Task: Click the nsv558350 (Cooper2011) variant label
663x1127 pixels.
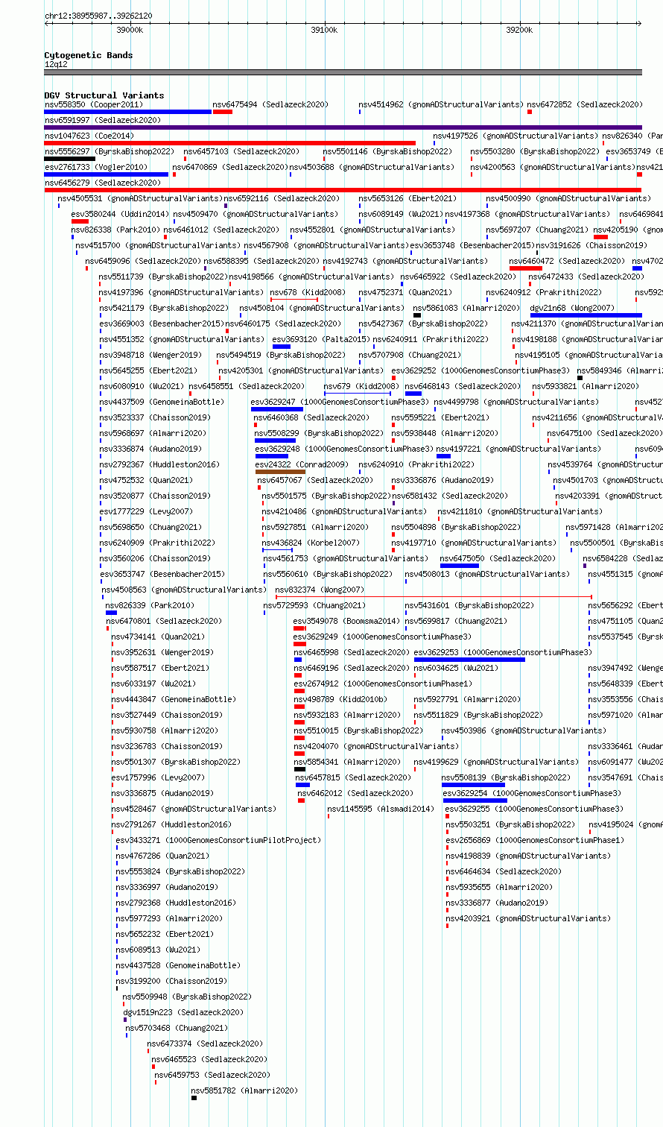Action: [x=93, y=105]
